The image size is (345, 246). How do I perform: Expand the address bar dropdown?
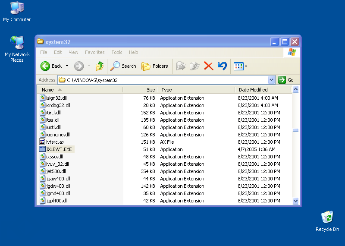pos(272,80)
